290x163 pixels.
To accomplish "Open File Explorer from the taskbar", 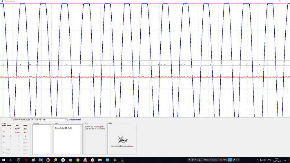I will coord(100,160).
